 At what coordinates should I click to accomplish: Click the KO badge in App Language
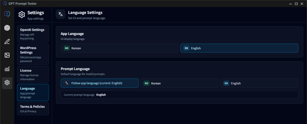pos(67,48)
